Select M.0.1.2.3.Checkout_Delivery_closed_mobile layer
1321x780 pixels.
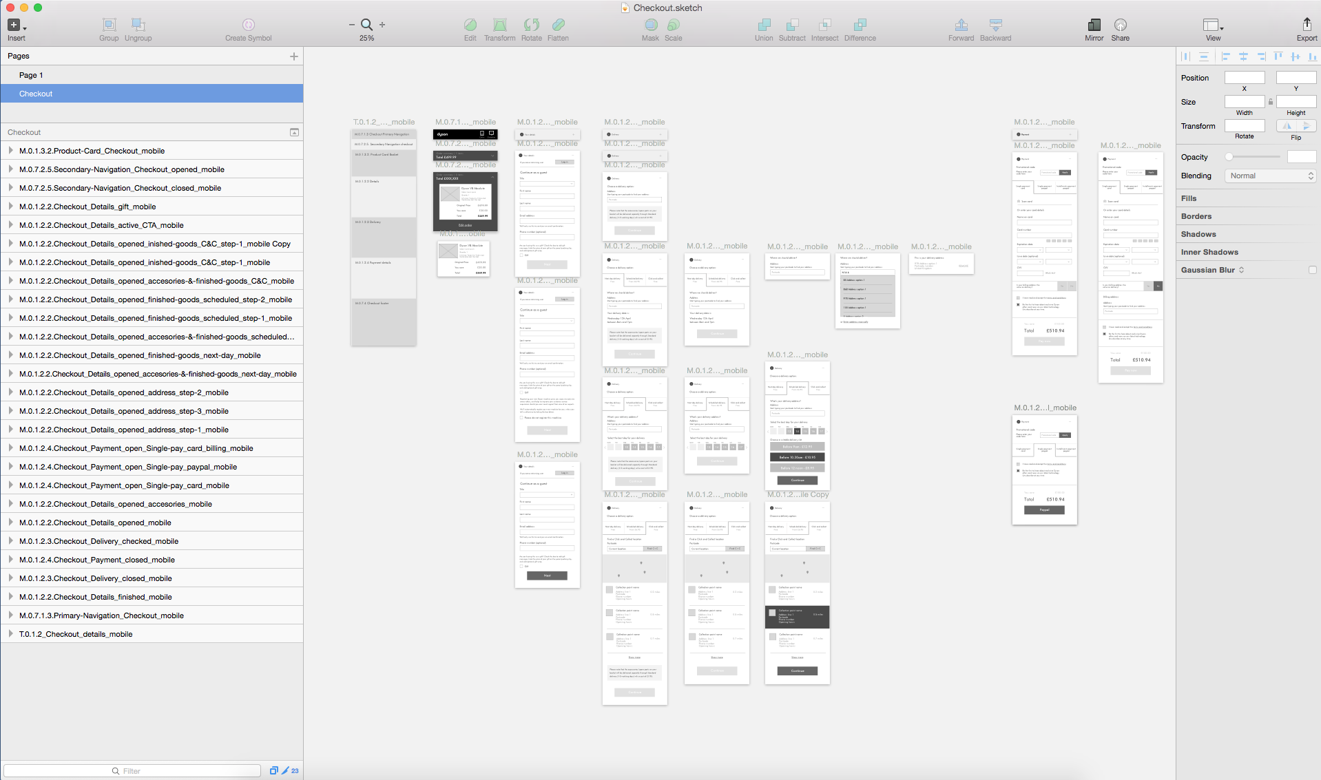pos(152,578)
